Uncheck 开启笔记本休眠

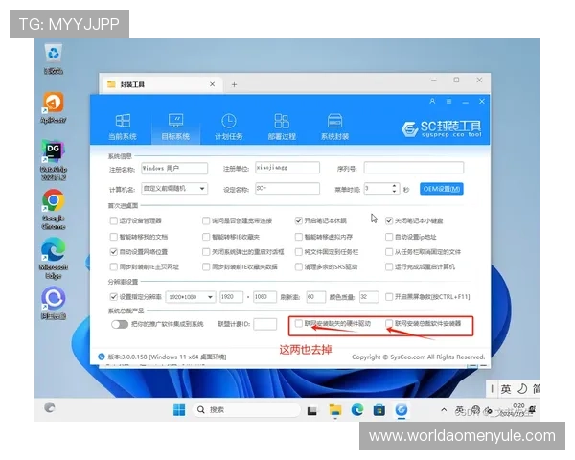click(298, 220)
